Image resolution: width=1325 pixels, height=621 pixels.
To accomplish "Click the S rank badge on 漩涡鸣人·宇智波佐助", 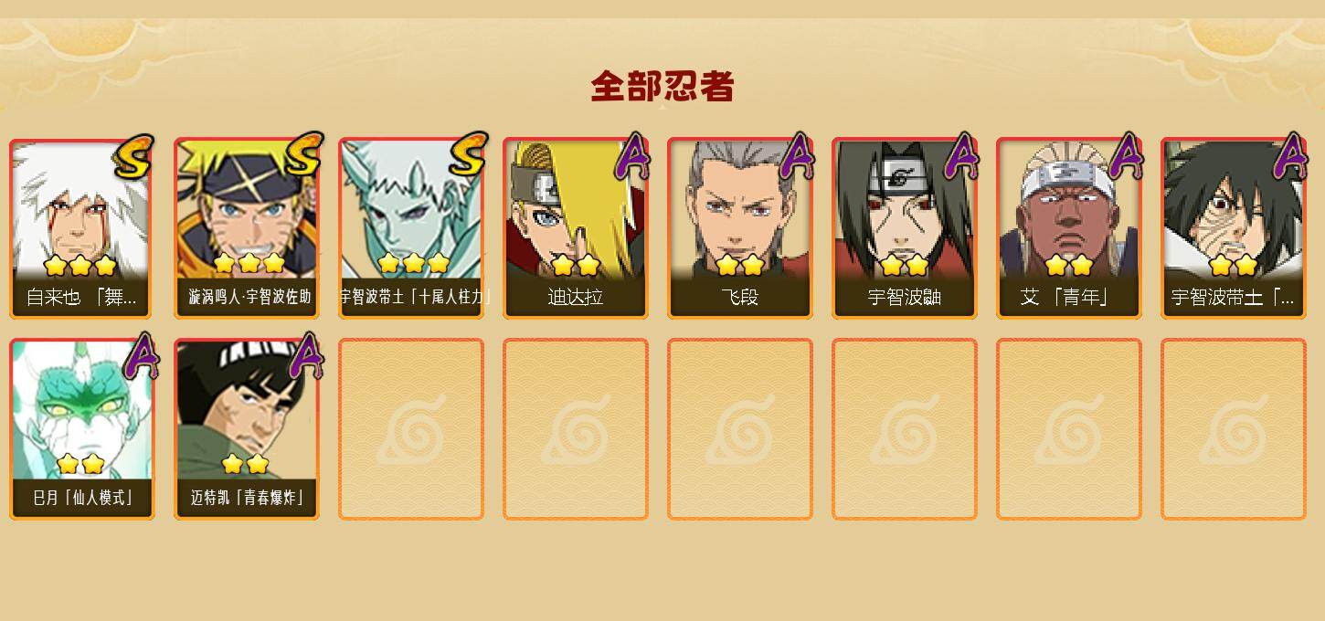I will point(302,153).
